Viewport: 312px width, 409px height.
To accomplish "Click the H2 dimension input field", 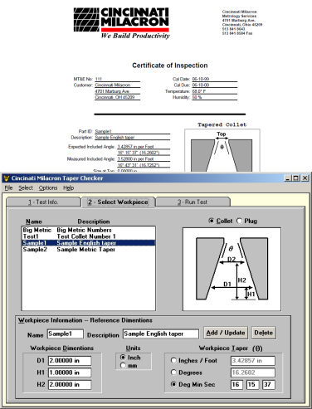I will [70, 384].
